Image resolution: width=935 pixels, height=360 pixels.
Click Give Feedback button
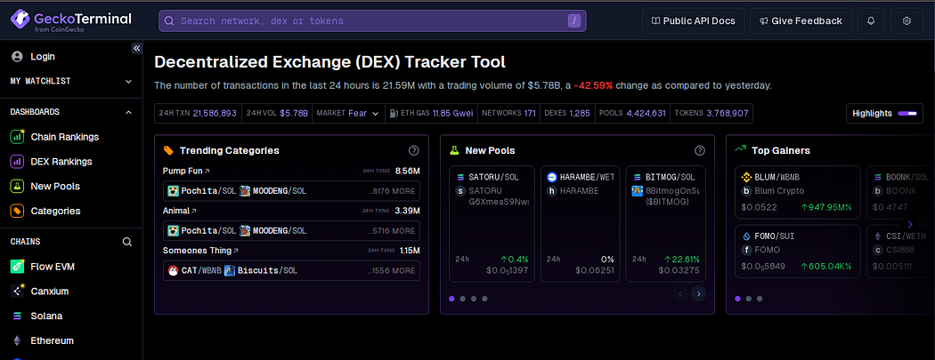801,20
